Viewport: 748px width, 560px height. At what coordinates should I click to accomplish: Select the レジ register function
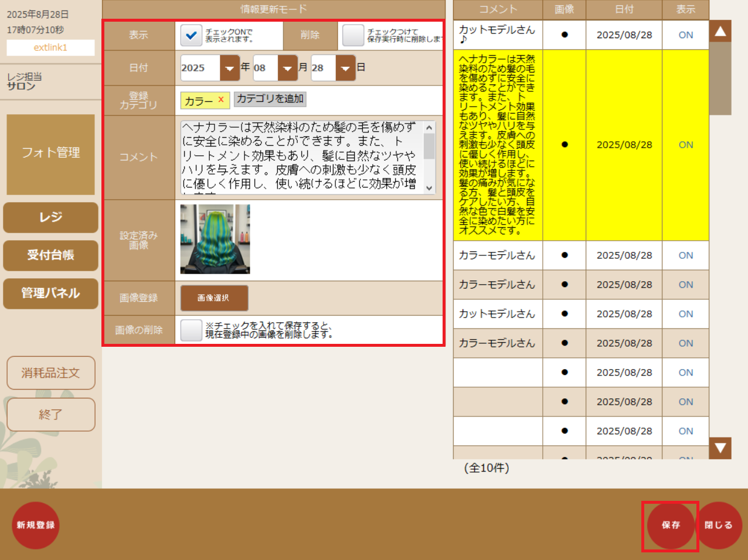pos(50,217)
